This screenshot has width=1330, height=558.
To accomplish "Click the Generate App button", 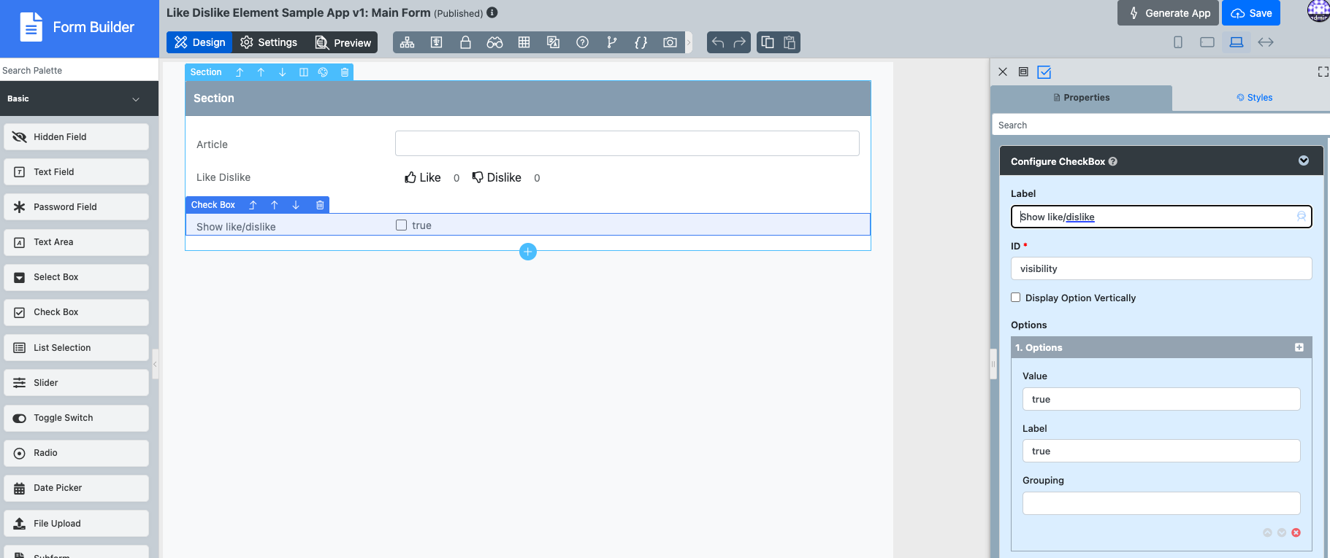I will (x=1168, y=13).
